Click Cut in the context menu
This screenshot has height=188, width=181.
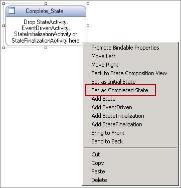pos(96,154)
